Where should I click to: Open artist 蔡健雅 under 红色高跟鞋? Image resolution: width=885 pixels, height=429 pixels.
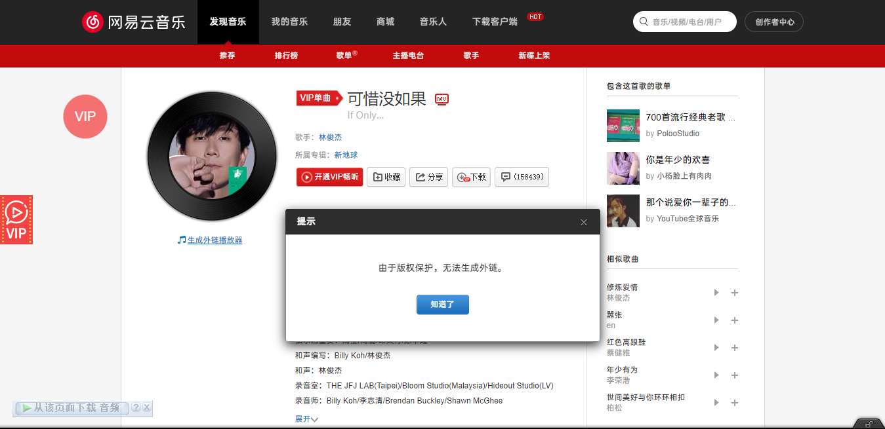618,353
